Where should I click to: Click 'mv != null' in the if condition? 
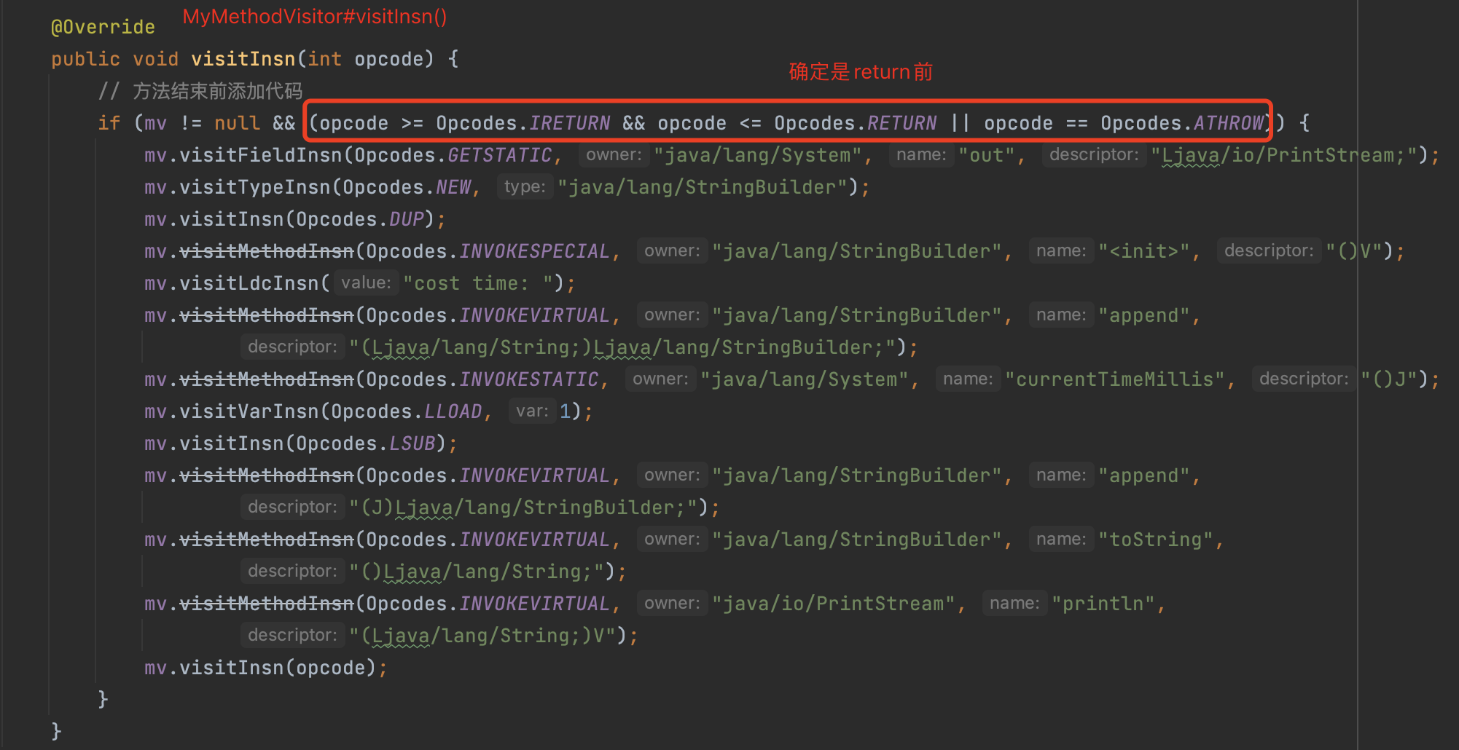coord(203,123)
